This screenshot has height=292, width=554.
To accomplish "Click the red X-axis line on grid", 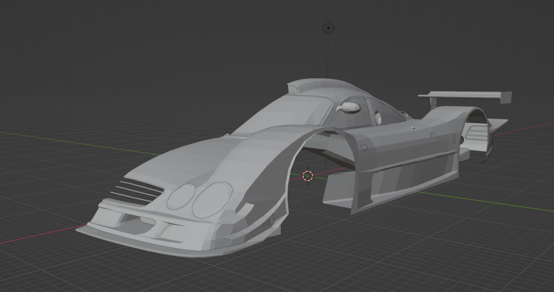I will click(x=38, y=236).
